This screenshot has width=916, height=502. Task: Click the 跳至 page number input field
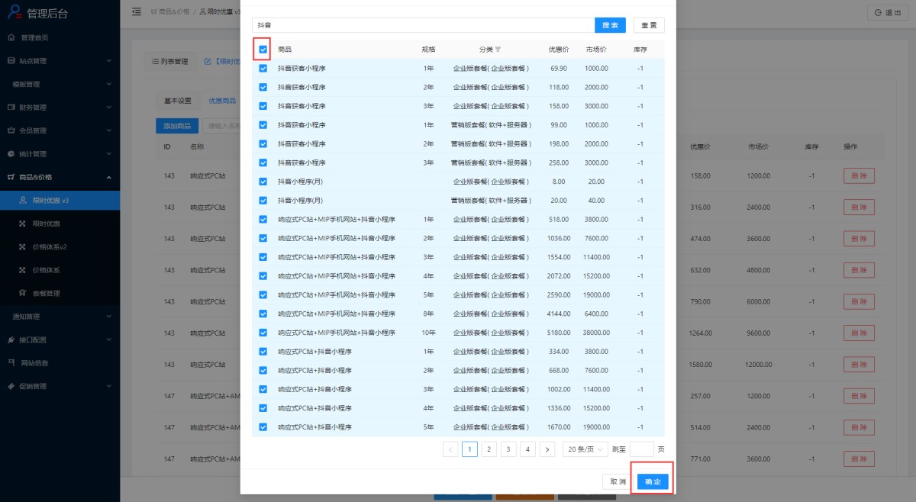pyautogui.click(x=641, y=449)
